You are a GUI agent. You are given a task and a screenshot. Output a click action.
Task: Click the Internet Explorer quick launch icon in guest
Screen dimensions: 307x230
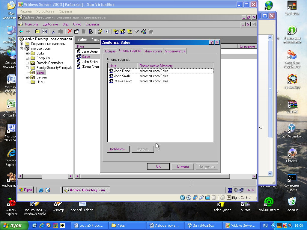coord(41,190)
